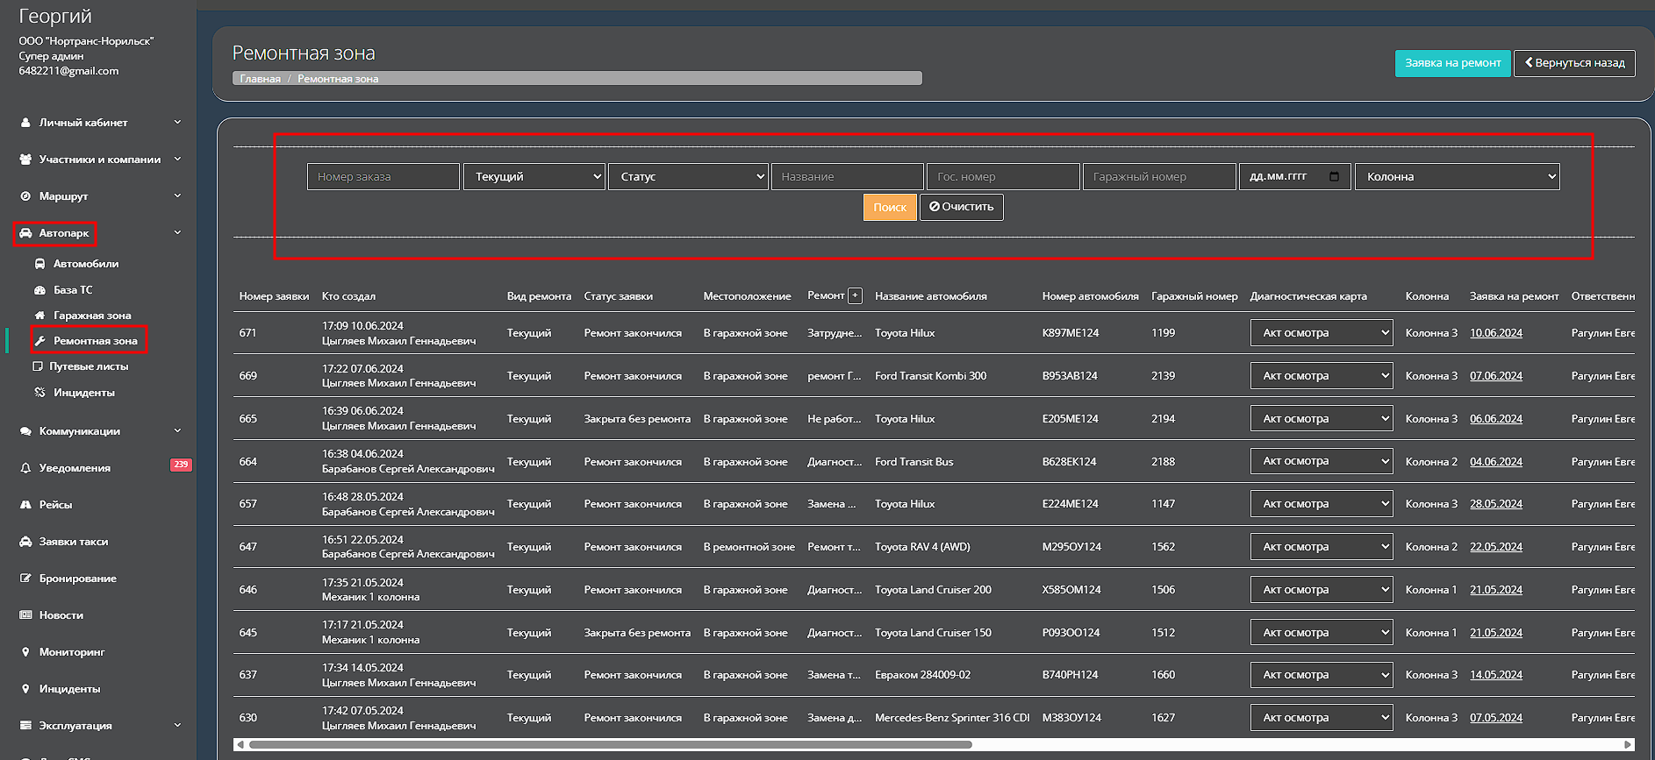1655x760 pixels.
Task: Click the home icon for Гаражная зона
Action: click(x=39, y=316)
